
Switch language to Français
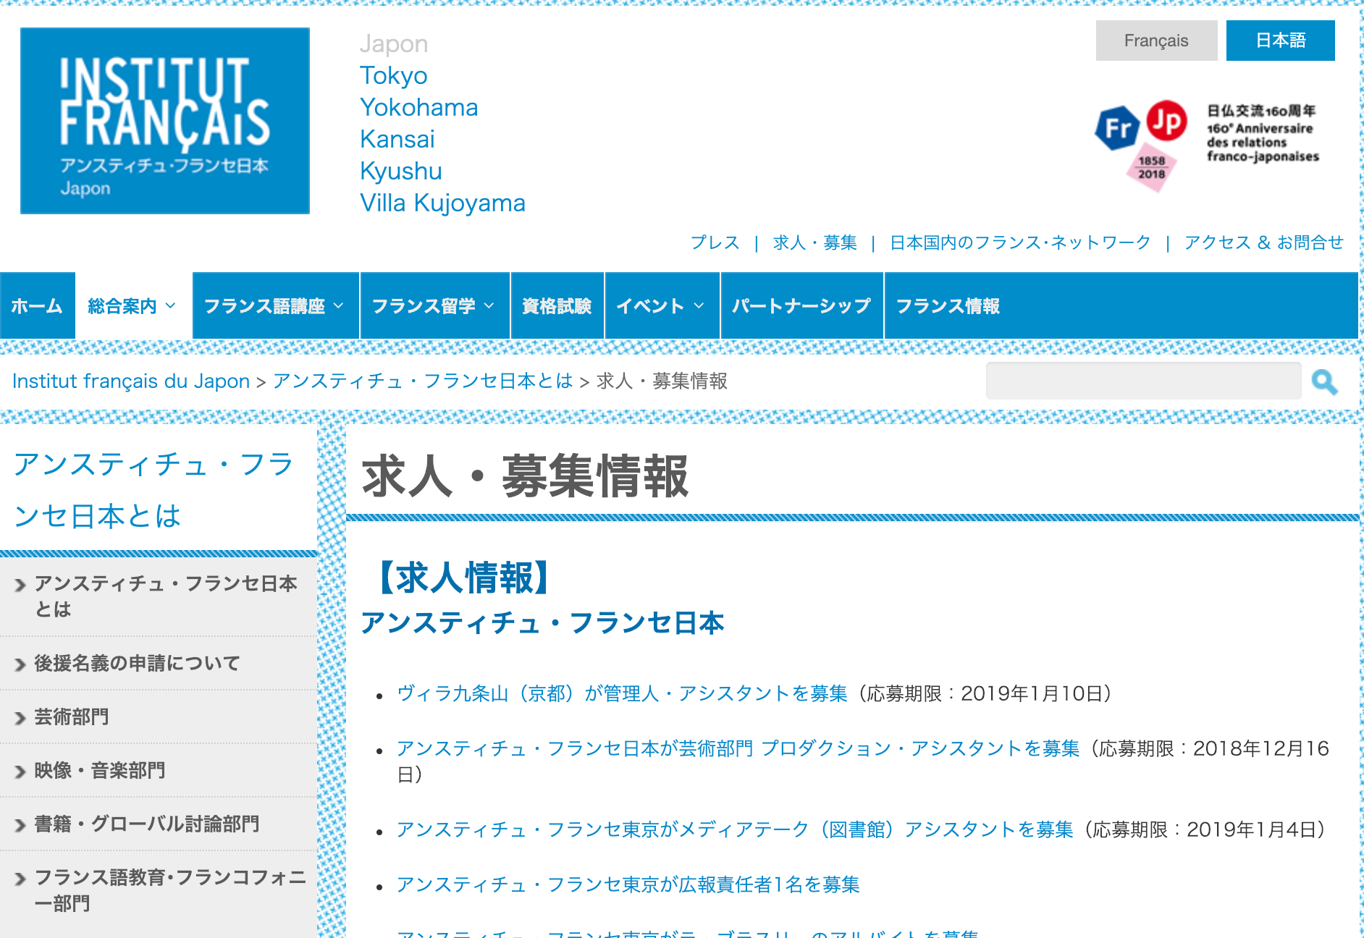point(1156,41)
